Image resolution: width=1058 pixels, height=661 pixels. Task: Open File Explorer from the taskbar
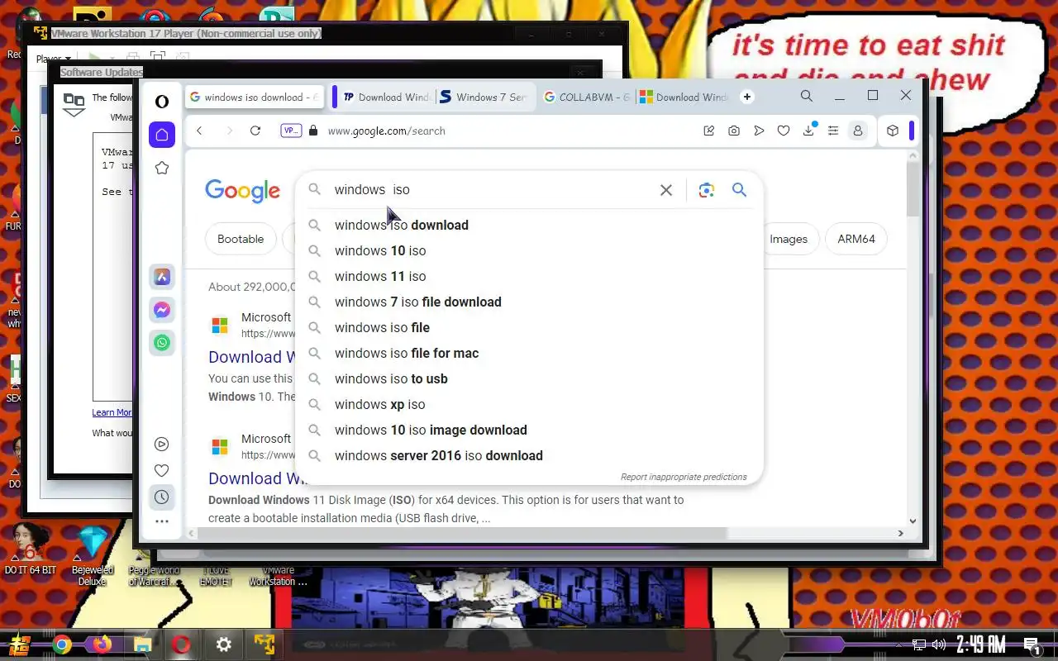142,644
